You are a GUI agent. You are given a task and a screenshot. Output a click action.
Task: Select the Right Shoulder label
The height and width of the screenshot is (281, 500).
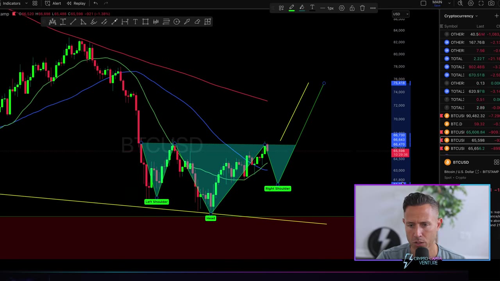click(277, 189)
